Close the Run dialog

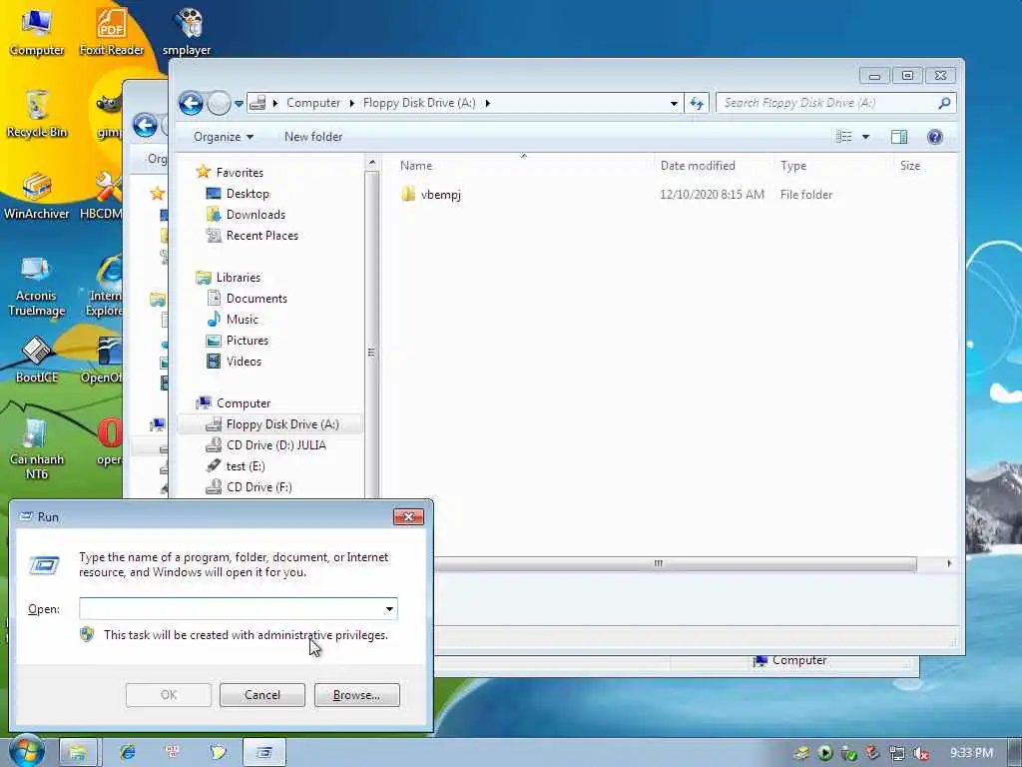(408, 516)
